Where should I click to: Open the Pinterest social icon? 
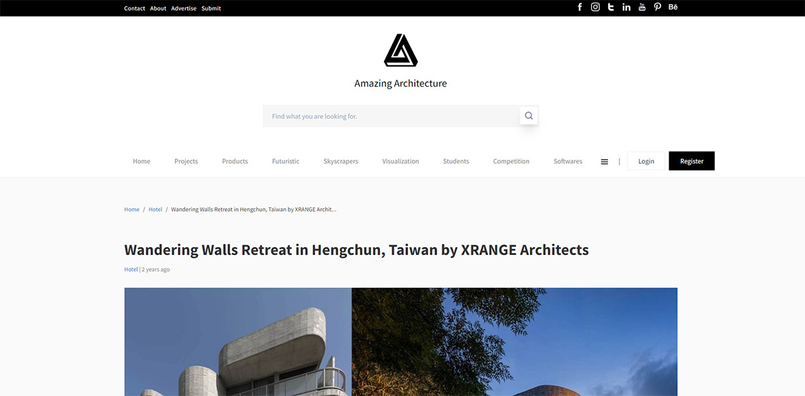657,7
